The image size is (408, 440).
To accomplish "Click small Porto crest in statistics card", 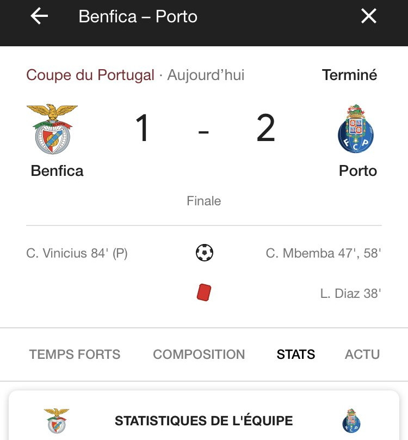I will [x=351, y=420].
